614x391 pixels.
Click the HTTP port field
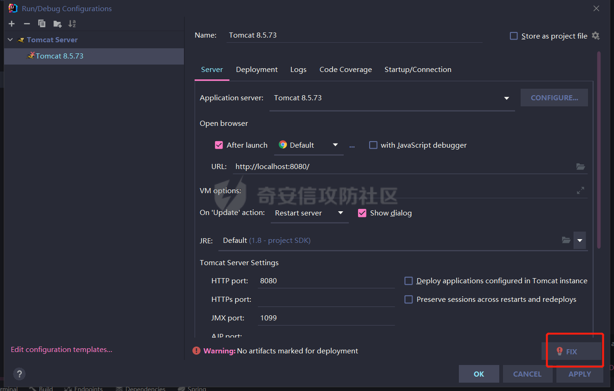click(x=326, y=280)
